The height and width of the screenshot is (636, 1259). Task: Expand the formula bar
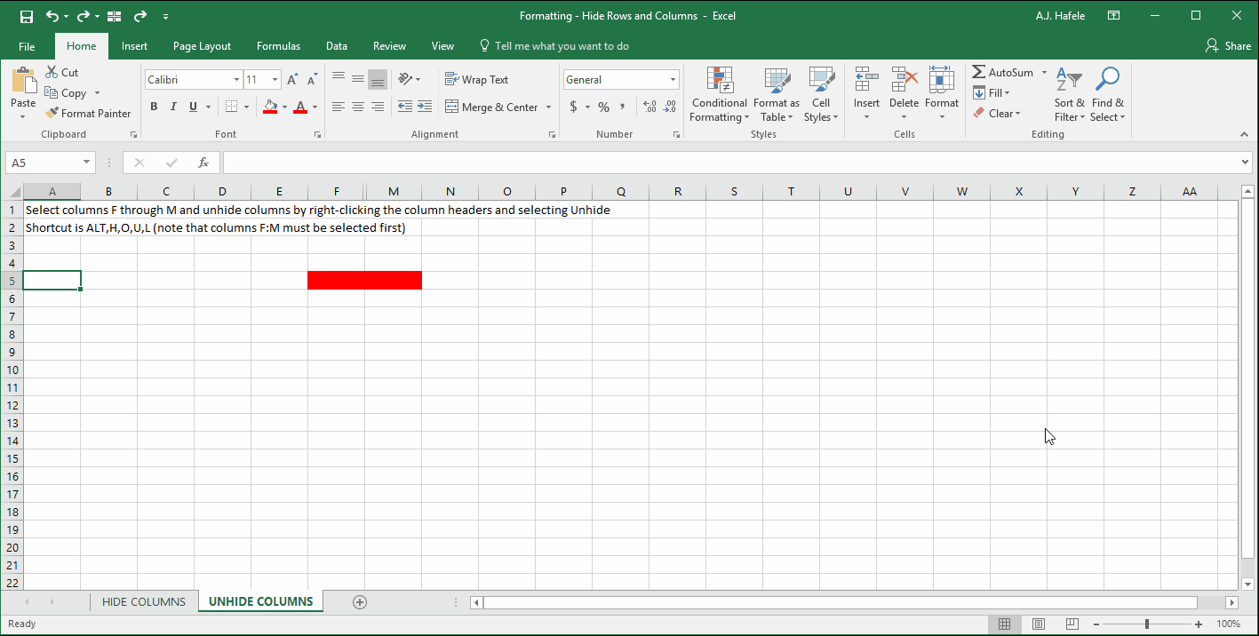(1245, 162)
